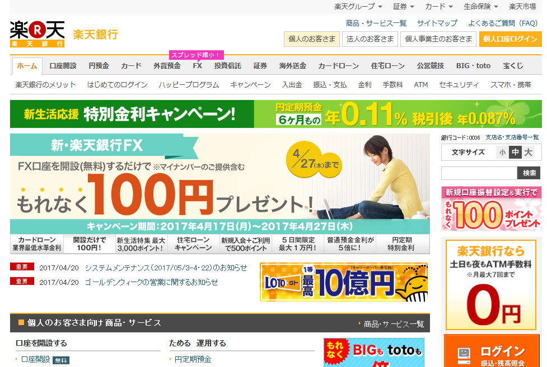Screen dimensions: 547x367
Task: Open the 投資信託 tab
Action: click(x=228, y=66)
